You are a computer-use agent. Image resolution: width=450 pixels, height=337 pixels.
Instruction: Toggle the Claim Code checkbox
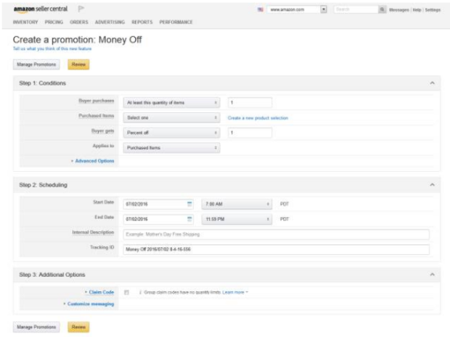coord(126,292)
